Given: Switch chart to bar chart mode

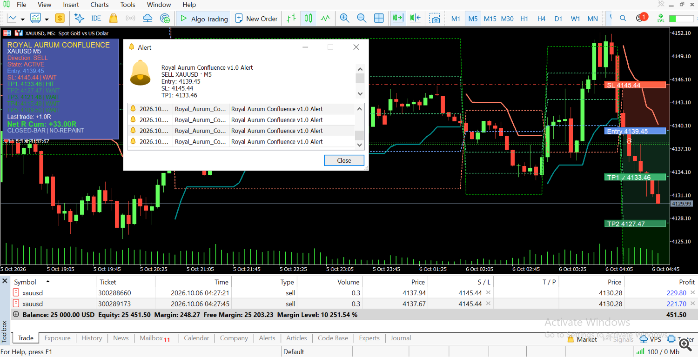Looking at the screenshot, I should (x=291, y=19).
